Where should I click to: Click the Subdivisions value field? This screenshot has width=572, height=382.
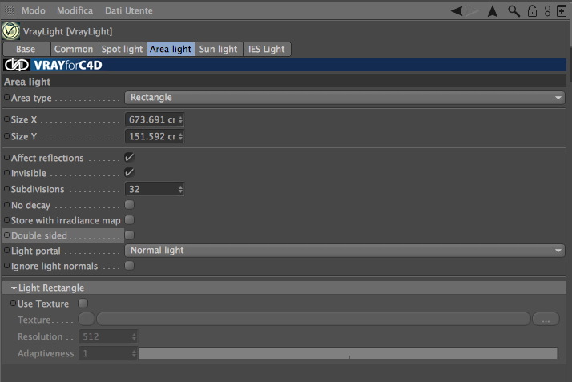154,189
